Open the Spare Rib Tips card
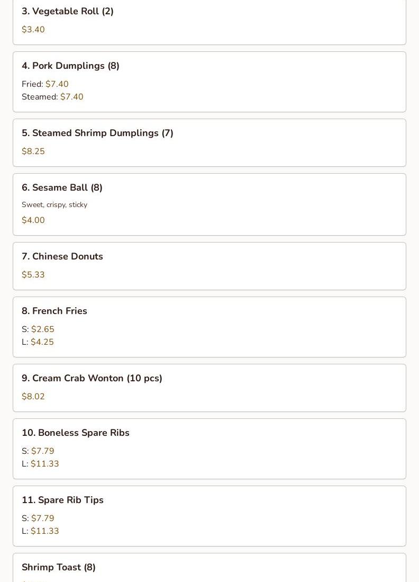Screen dimensions: 419x582 point(209,516)
